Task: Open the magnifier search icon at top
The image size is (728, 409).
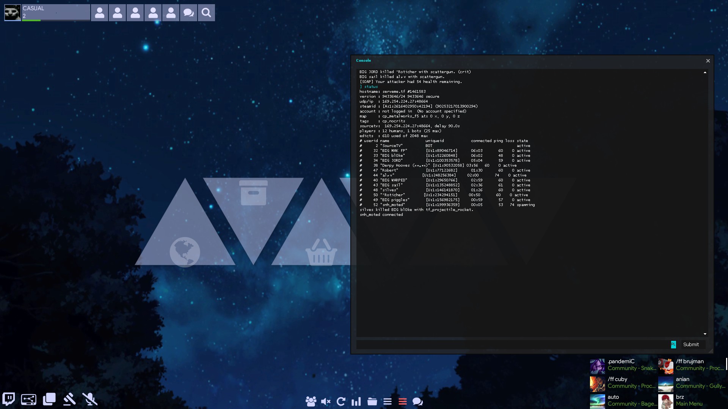Action: point(206,13)
